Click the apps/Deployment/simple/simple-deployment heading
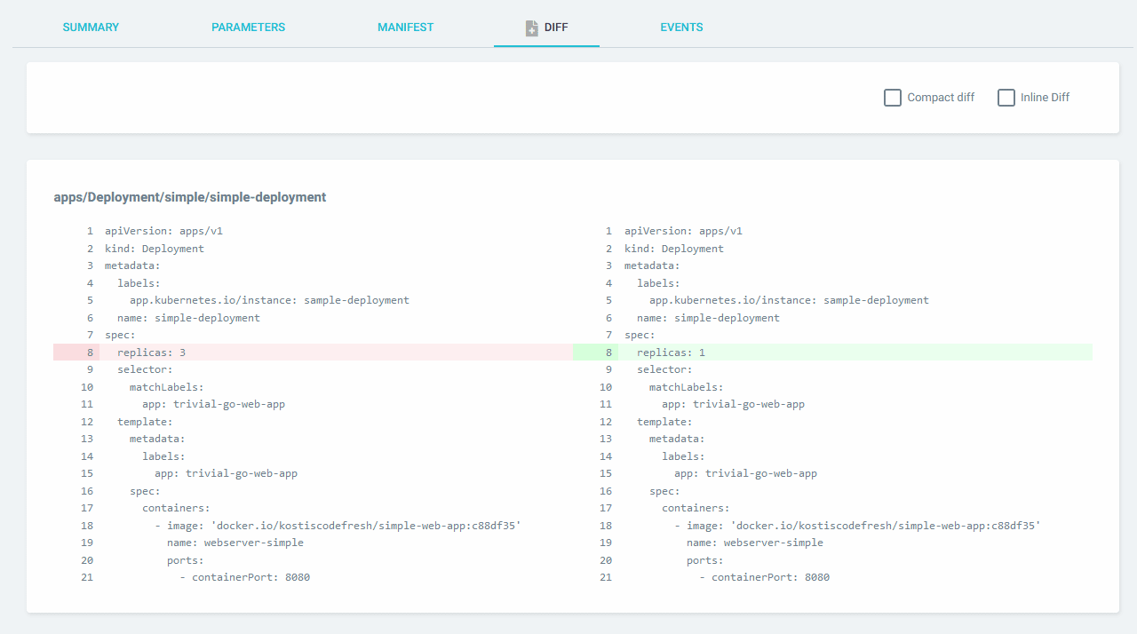1137x634 pixels. (x=190, y=197)
